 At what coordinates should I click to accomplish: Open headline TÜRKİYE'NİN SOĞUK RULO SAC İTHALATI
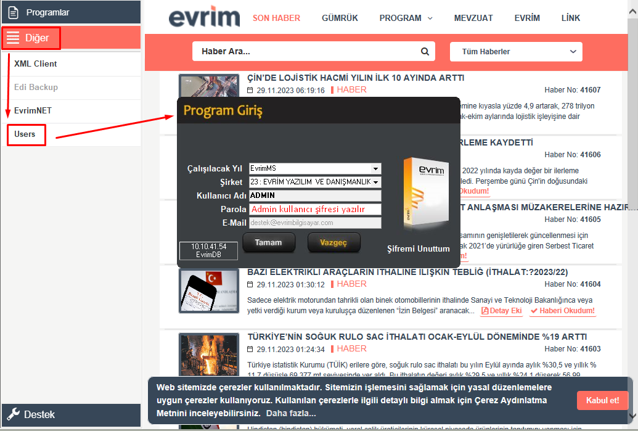(x=417, y=337)
